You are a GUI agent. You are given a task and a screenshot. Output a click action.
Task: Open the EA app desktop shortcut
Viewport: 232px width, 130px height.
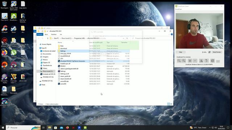[x=4, y=65]
